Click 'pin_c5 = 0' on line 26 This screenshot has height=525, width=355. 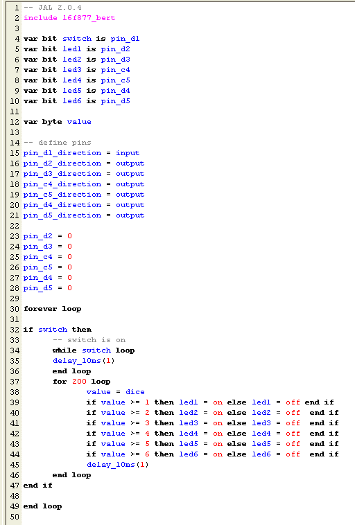48,267
